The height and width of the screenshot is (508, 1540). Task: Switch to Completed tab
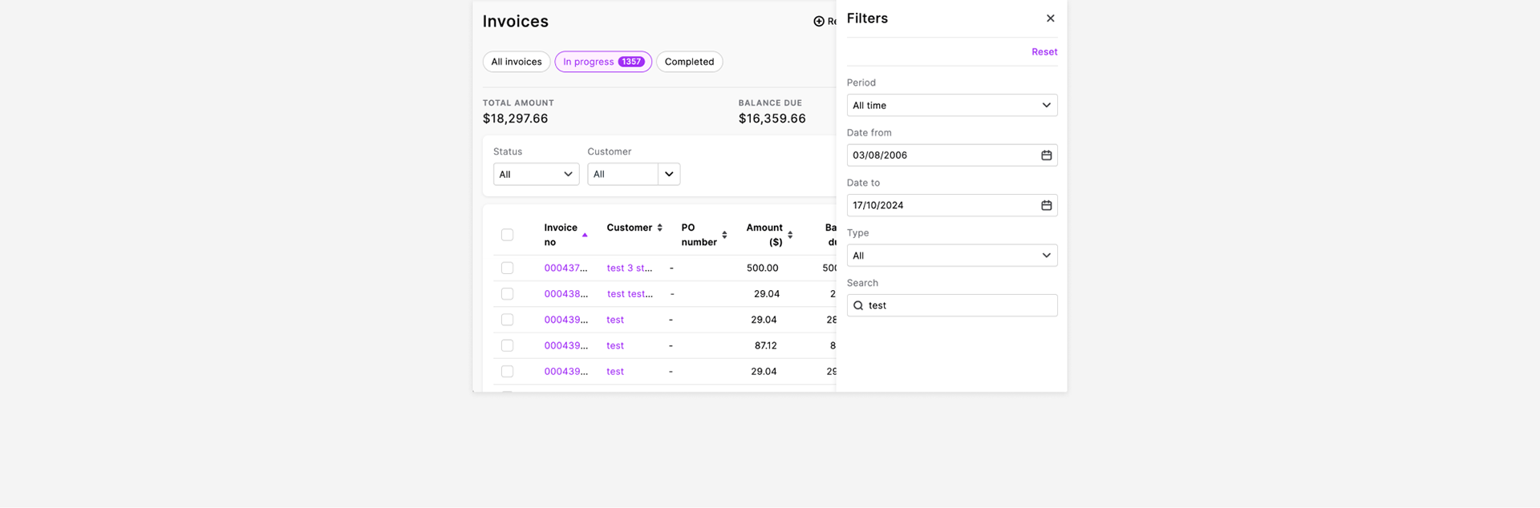[x=689, y=62]
